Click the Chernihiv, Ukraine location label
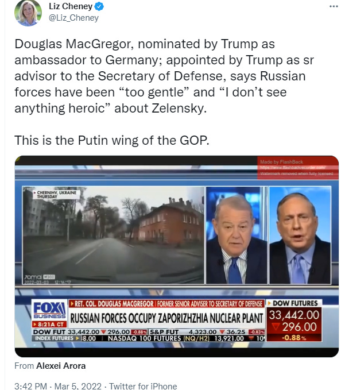The image size is (345, 390). [56, 194]
